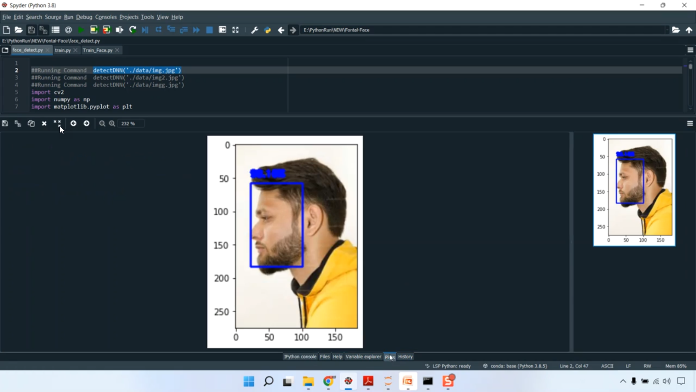The width and height of the screenshot is (696, 392).
Task: Close the train.py editor tab
Action: pyautogui.click(x=76, y=50)
